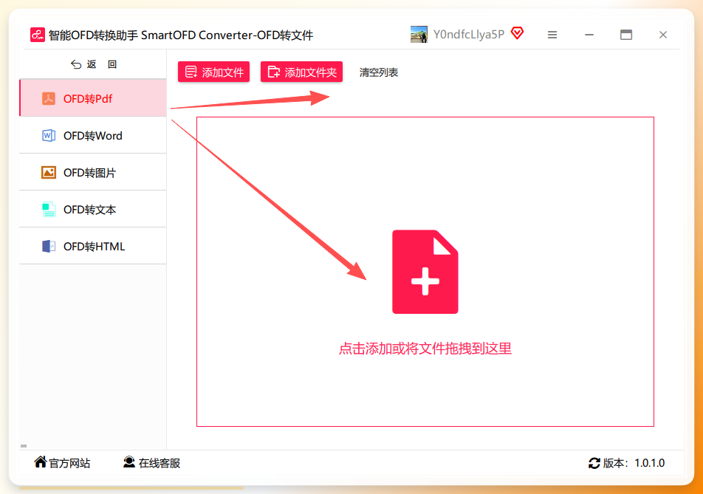
Task: Click the PDF icon beside OFD转Pdf
Action: pos(49,98)
